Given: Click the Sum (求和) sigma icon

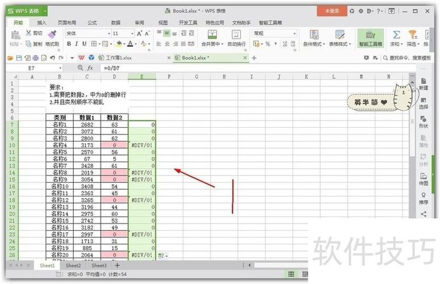Looking at the screenshot, I should pos(396,35).
